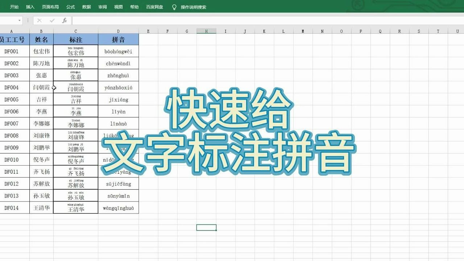Click the lightbulb search icon in the ribbon
Image resolution: width=464 pixels, height=261 pixels.
(x=174, y=6)
